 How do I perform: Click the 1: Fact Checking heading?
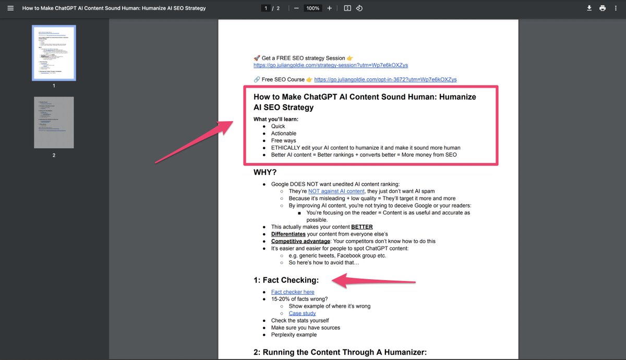point(286,280)
